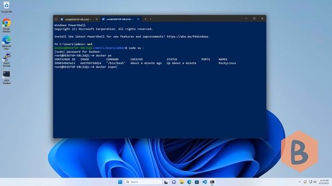Open the https://aka.ms/PSWindows link in terminal
This screenshot has width=332, height=186.
[187, 37]
